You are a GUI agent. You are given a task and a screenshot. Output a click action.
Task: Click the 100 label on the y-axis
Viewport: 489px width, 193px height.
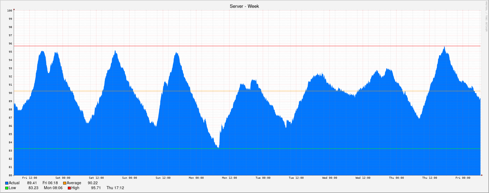click(10, 11)
